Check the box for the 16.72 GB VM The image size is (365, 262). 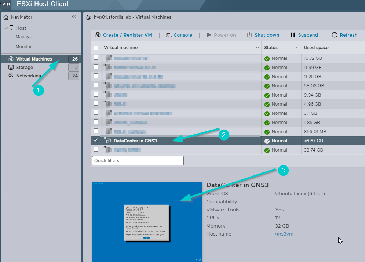[x=96, y=58]
